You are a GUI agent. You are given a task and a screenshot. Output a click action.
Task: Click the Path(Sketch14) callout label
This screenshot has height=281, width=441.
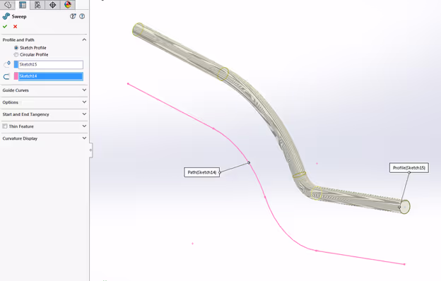coord(202,172)
